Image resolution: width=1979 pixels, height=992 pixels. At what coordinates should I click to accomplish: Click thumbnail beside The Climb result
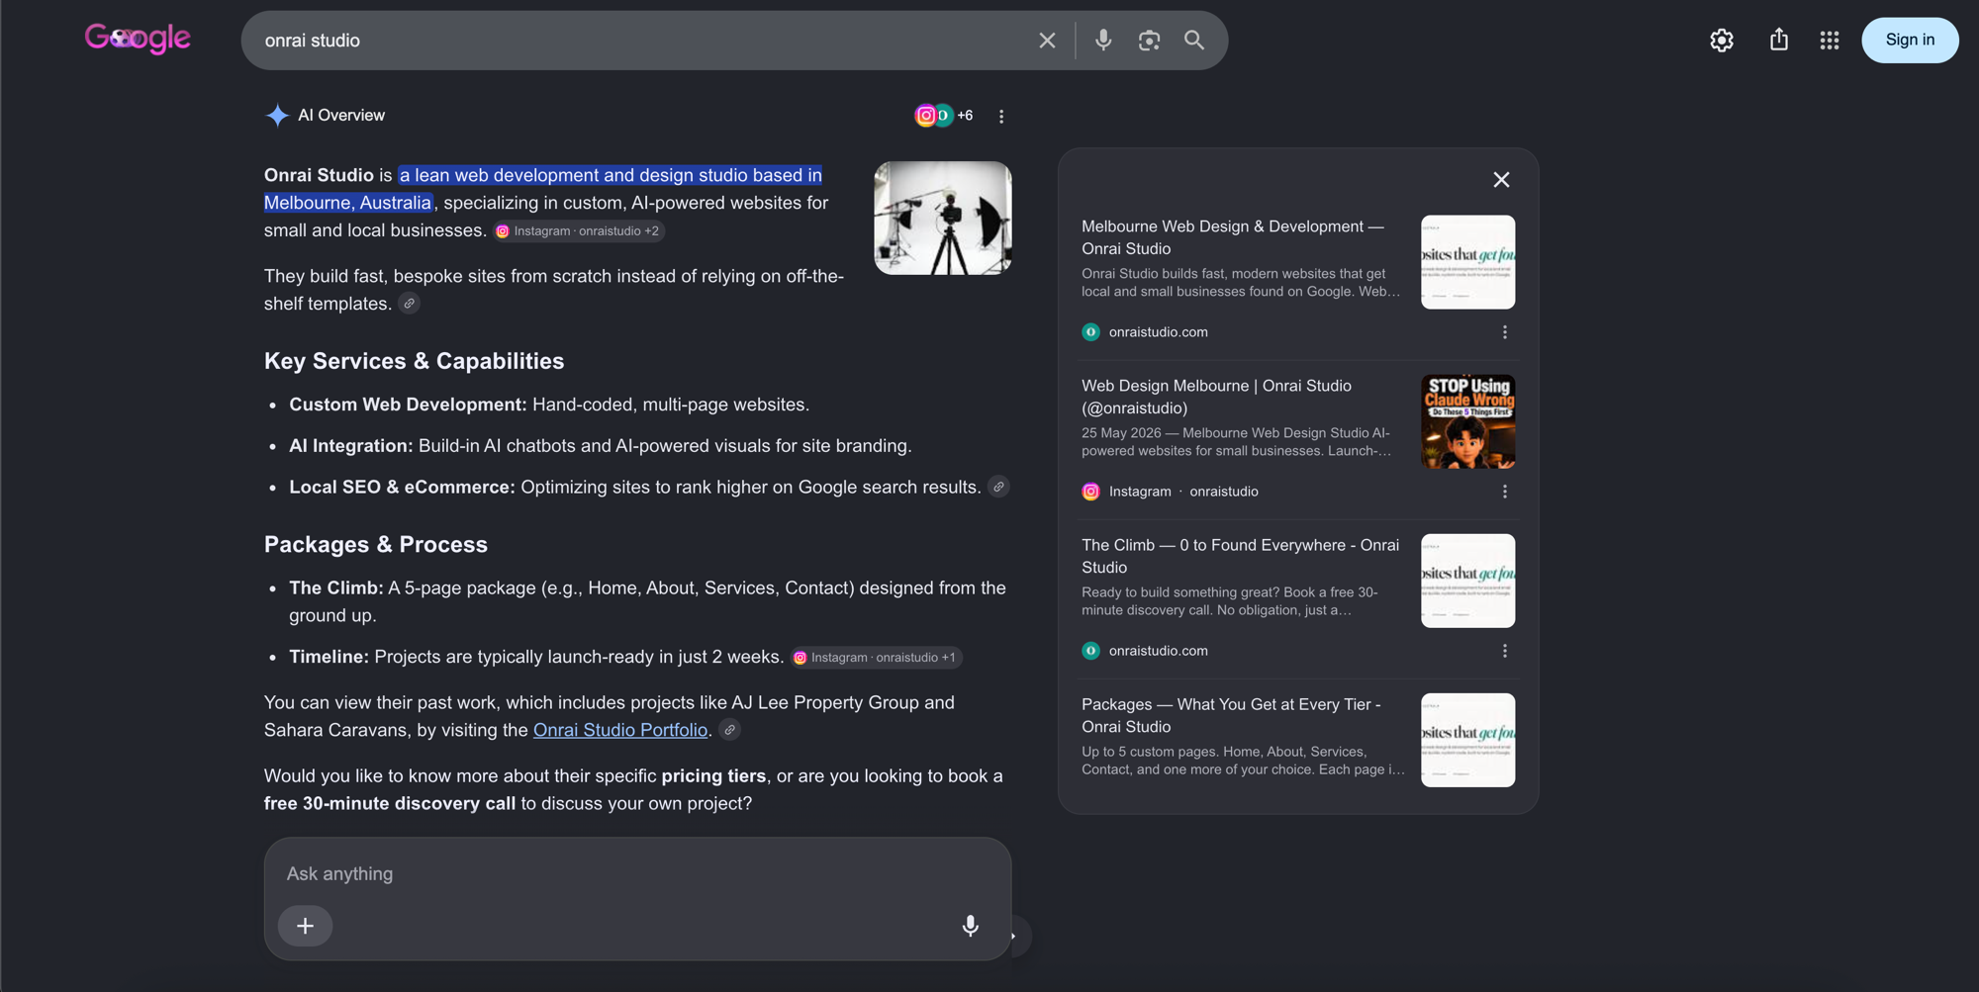click(1467, 581)
